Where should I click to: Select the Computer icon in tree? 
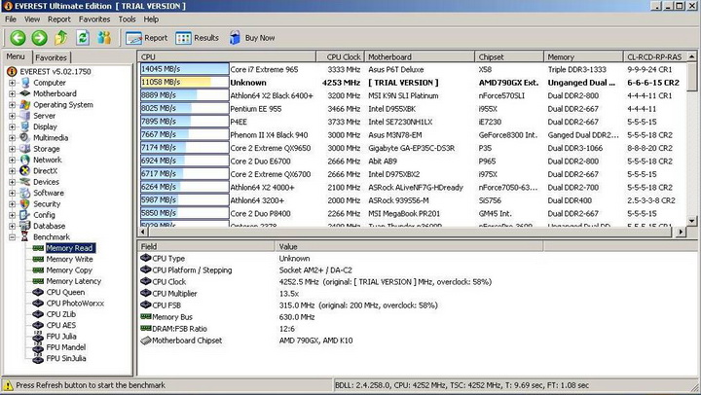pyautogui.click(x=25, y=83)
